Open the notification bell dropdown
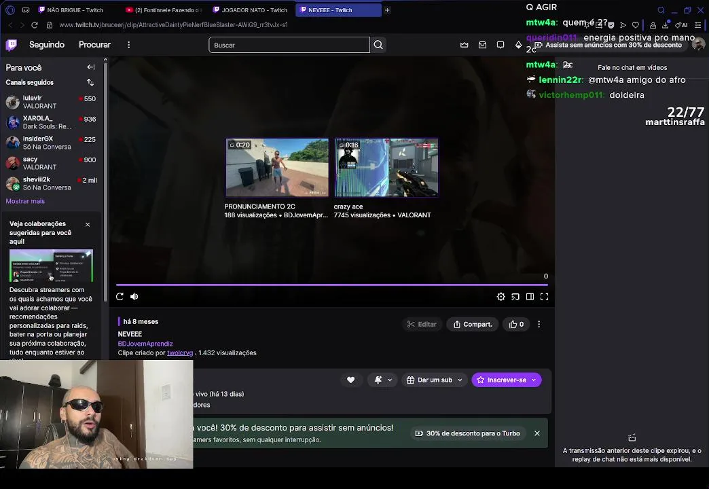 382,380
